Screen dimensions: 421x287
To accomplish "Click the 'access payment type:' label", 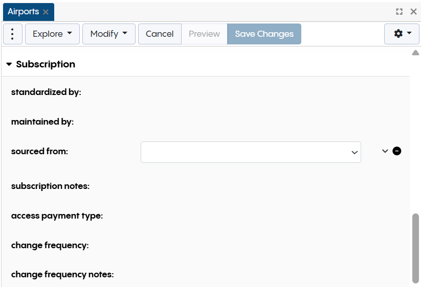I will point(57,216).
